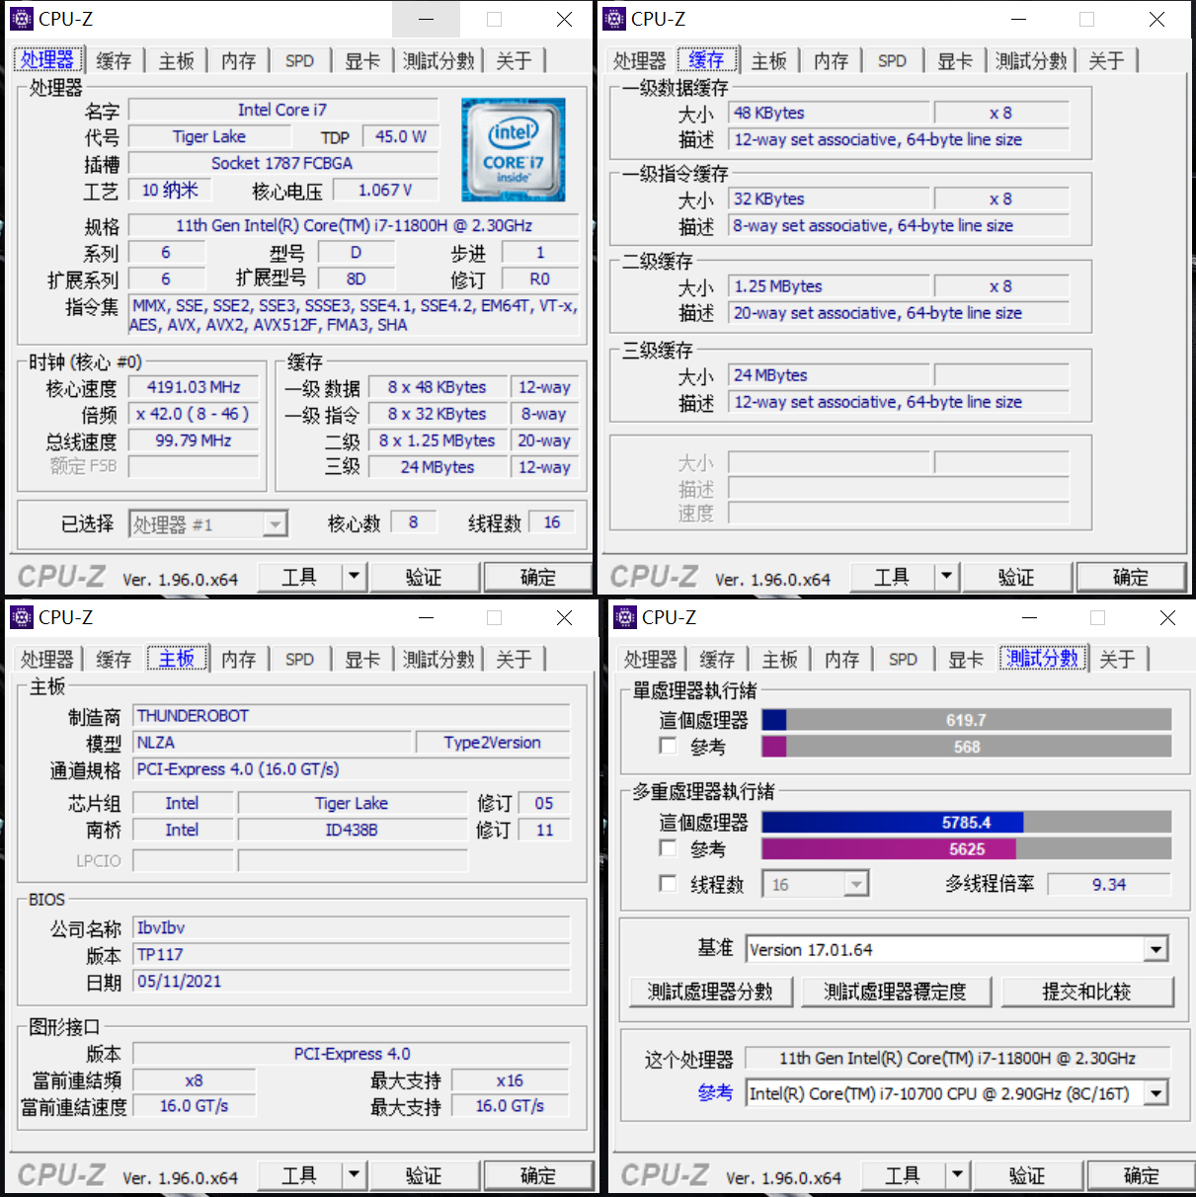This screenshot has width=1196, height=1197.
Task: Open the 基准 benchmark version dropdown showing Version 17.01.64
Action: click(1156, 949)
